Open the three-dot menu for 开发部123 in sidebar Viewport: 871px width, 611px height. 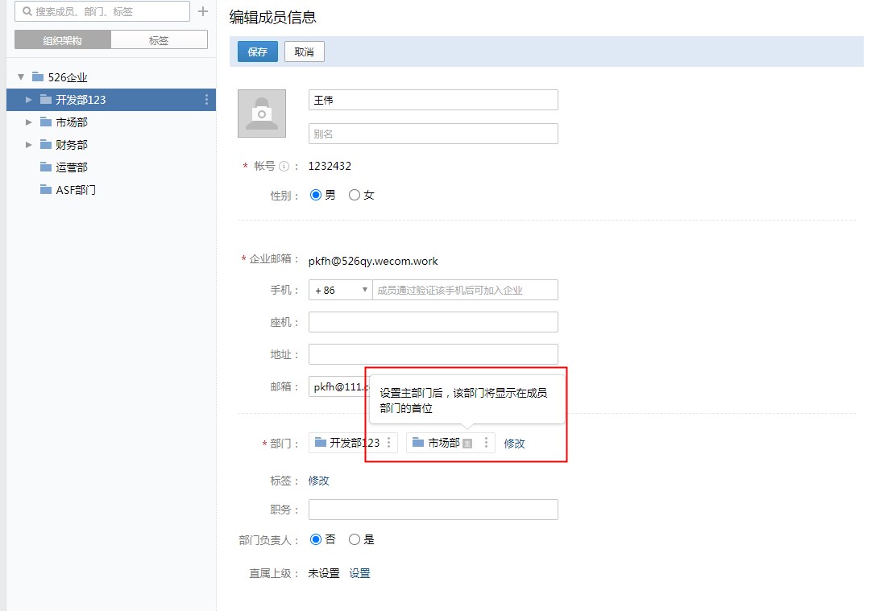tap(206, 100)
